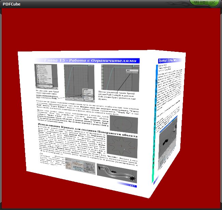Click the circle curve image on page
Screen dimensions: 222x210
point(124,124)
